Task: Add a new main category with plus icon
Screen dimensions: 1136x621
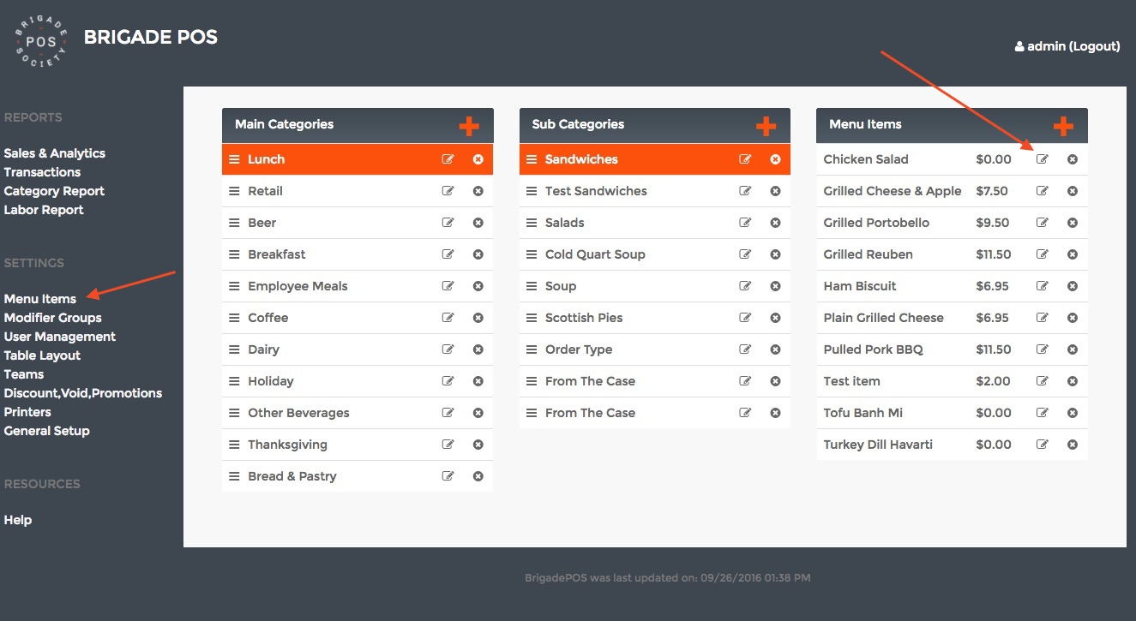Action: click(469, 126)
